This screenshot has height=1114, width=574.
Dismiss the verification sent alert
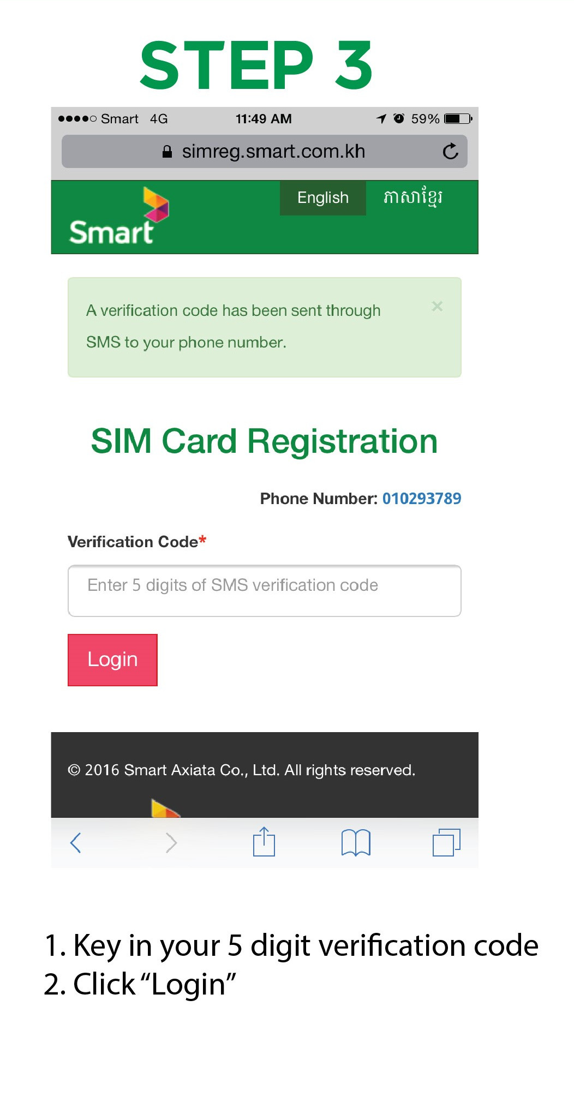[437, 307]
